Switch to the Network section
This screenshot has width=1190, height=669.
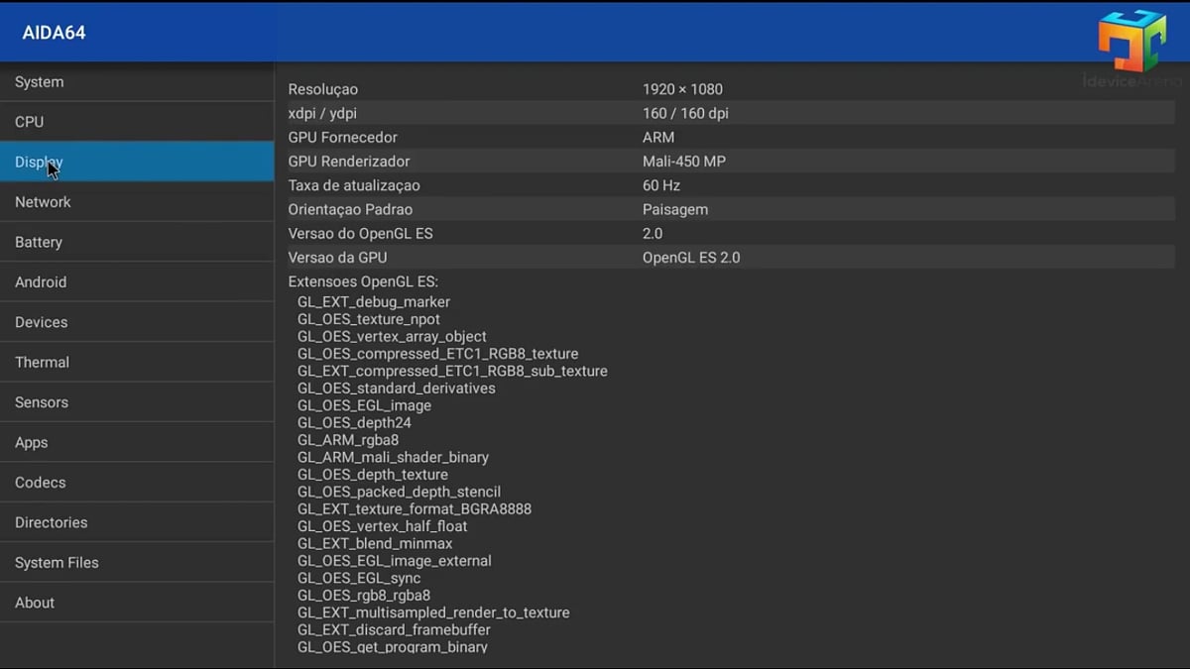43,201
